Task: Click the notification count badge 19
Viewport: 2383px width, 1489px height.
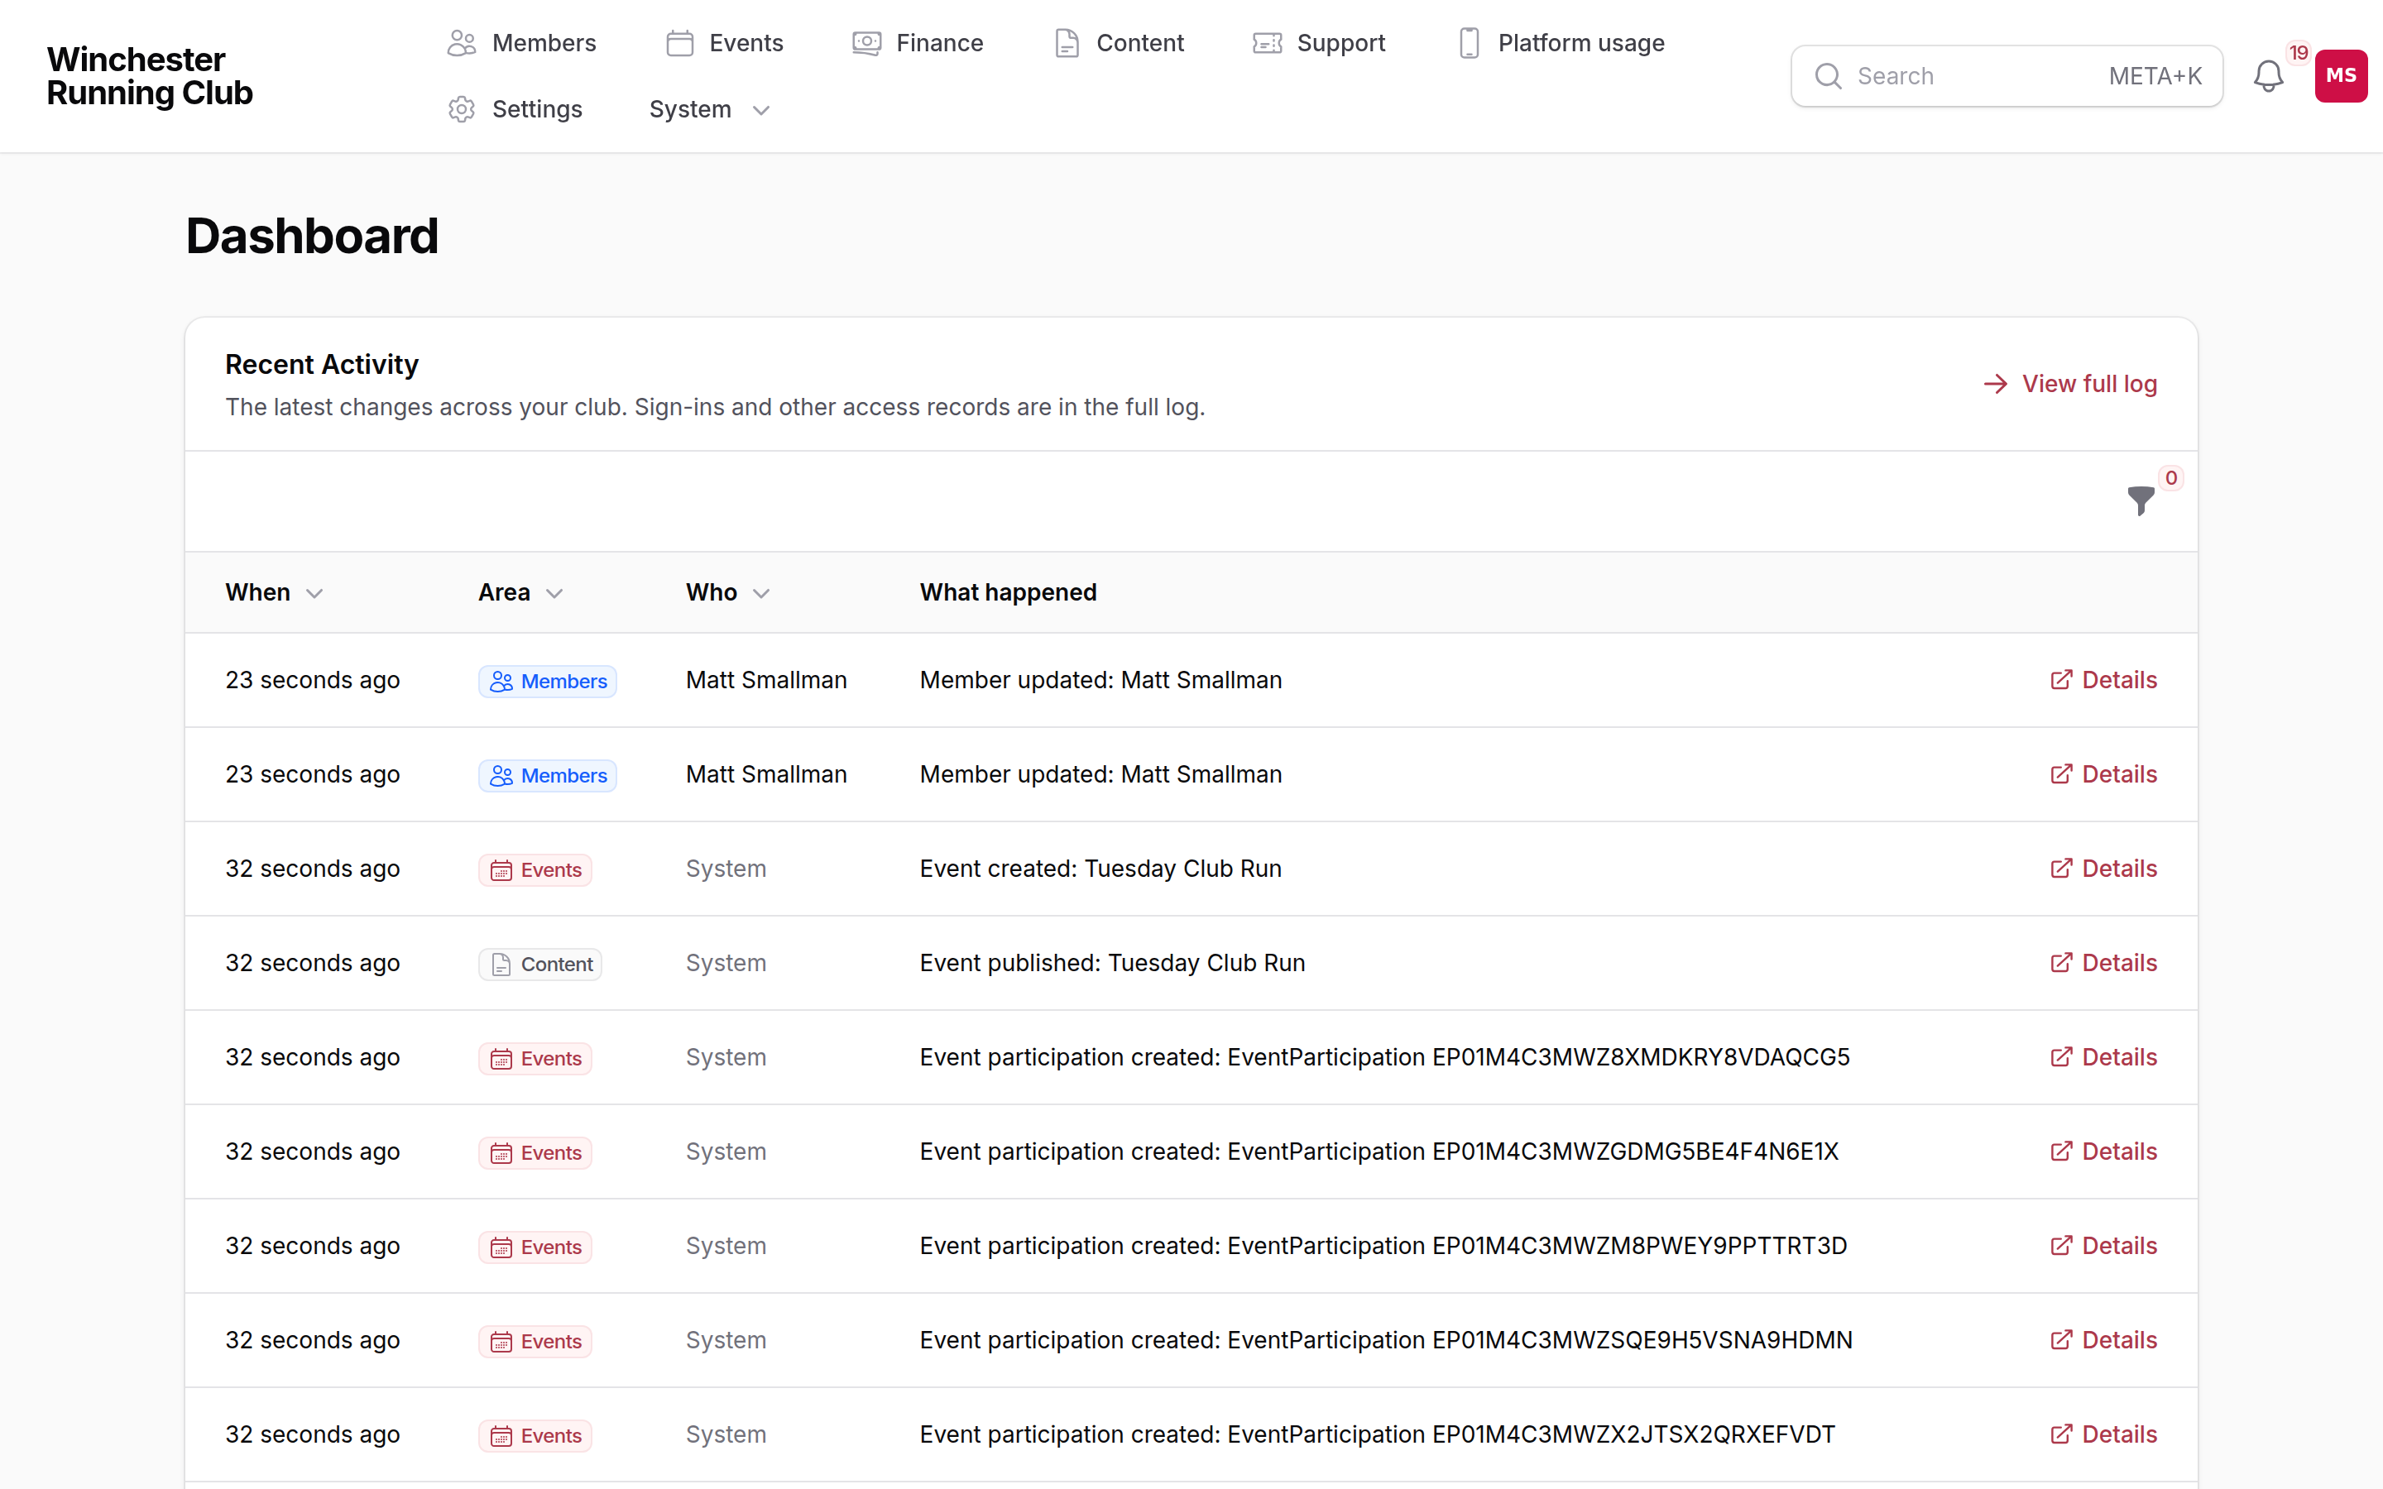Action: (x=2299, y=53)
